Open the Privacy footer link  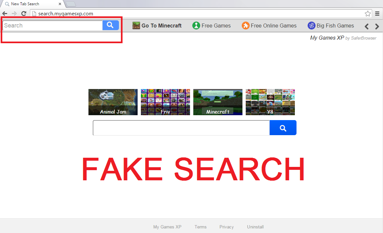[226, 227]
